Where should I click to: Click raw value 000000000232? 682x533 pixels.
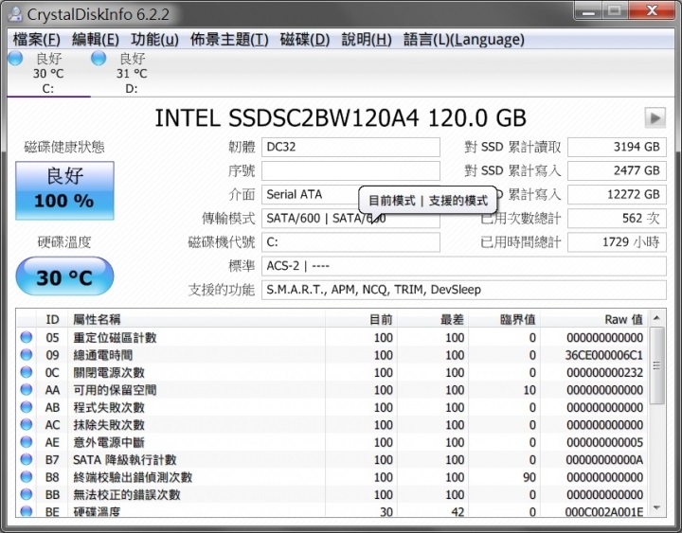pyautogui.click(x=604, y=373)
